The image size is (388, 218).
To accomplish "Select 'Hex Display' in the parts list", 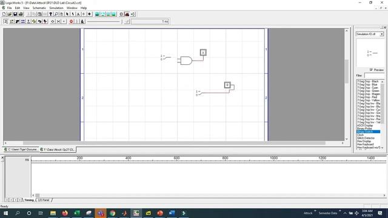I will [x=364, y=141].
